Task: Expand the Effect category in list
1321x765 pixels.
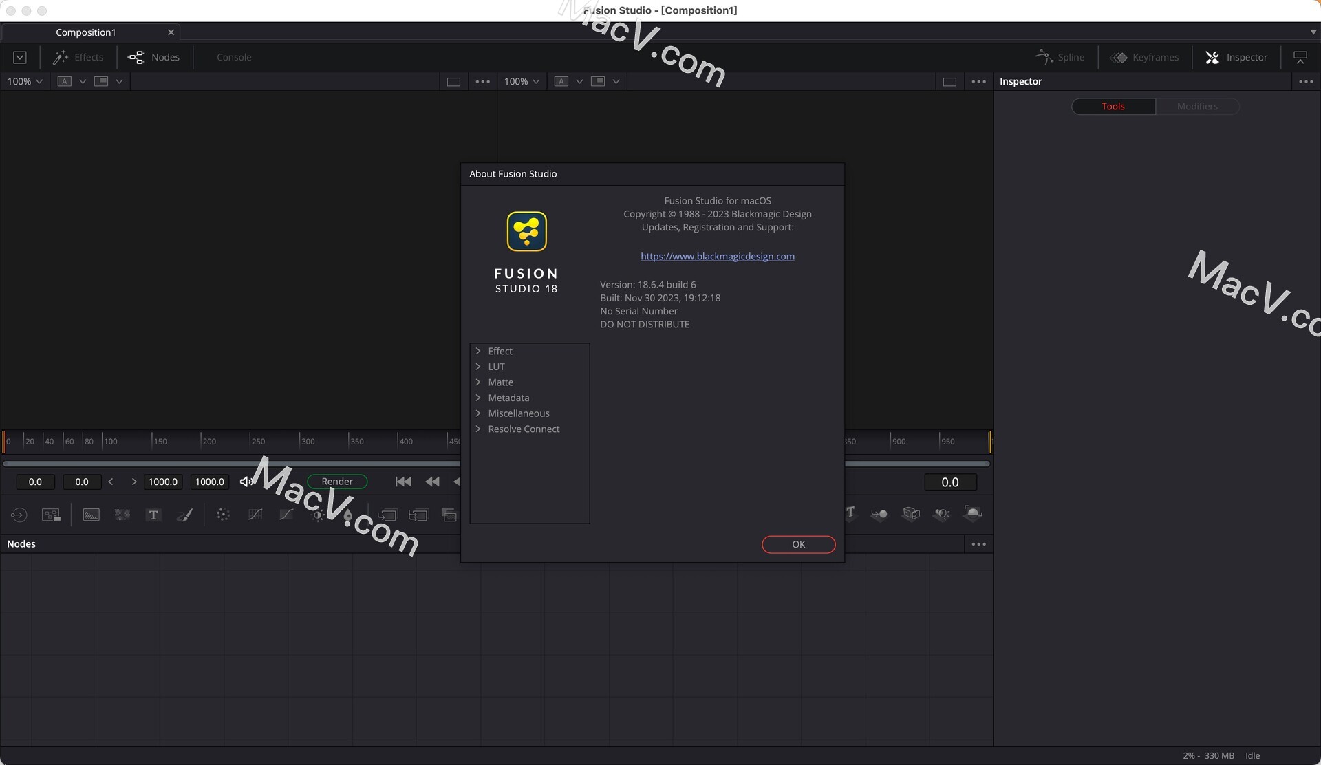Action: click(478, 352)
